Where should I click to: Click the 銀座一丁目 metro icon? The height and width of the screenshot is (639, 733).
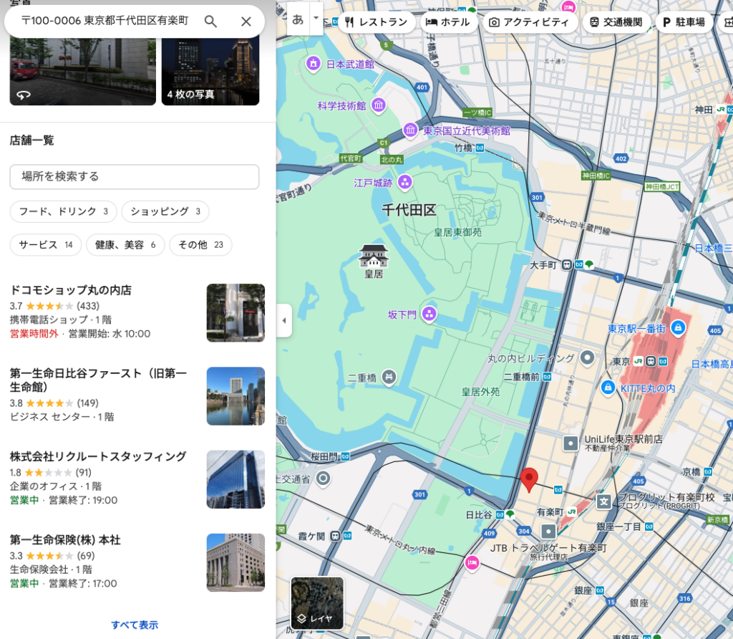(x=649, y=527)
